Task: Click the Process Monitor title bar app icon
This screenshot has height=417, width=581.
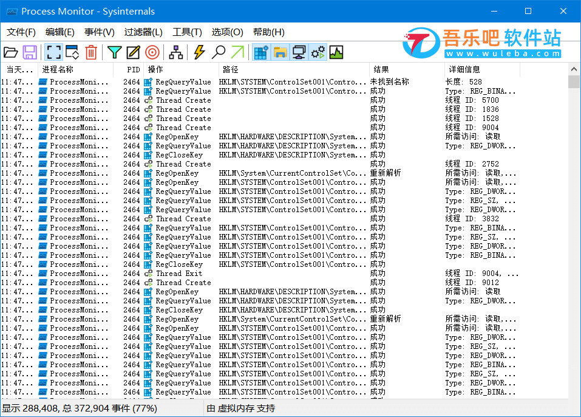Action: (x=12, y=12)
